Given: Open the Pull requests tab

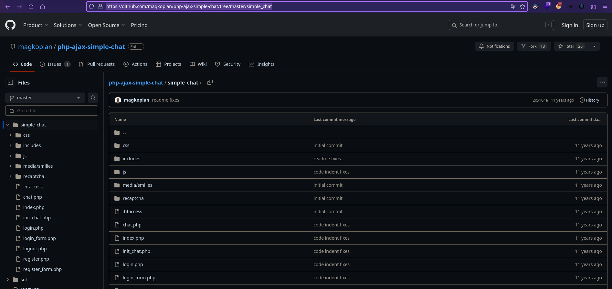Looking at the screenshot, I should (97, 64).
